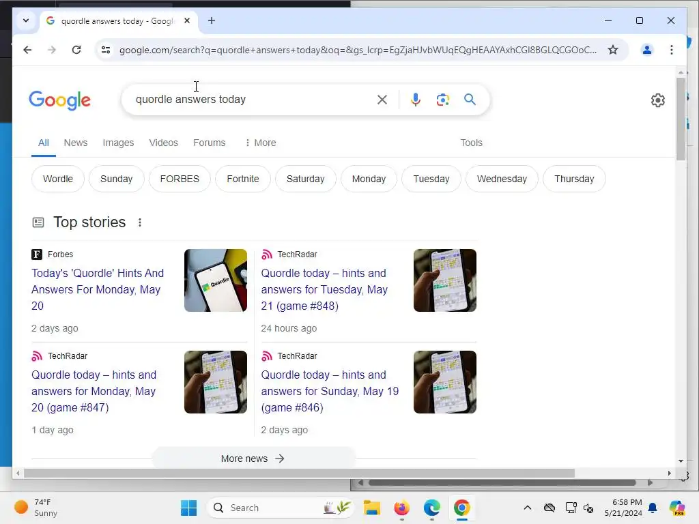Filter by Thursday chip

pos(574,179)
